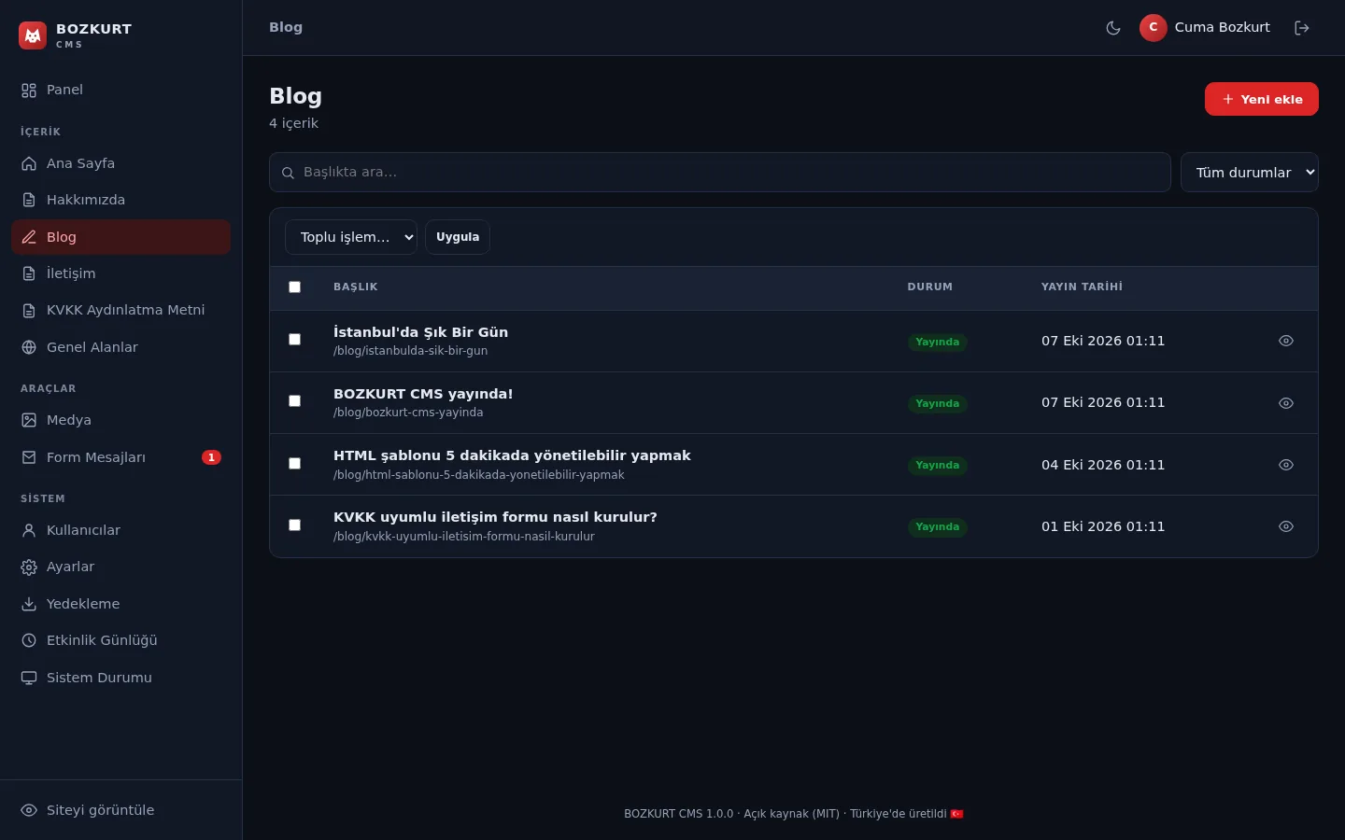Open Etkinlik Günlüğü in the sidebar
Image resolution: width=1345 pixels, height=840 pixels.
120,640
